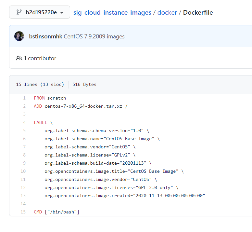This screenshot has height=232, width=252.
Task: Click the image.licenses="GPL-2.0-only" line
Action: (x=111, y=187)
